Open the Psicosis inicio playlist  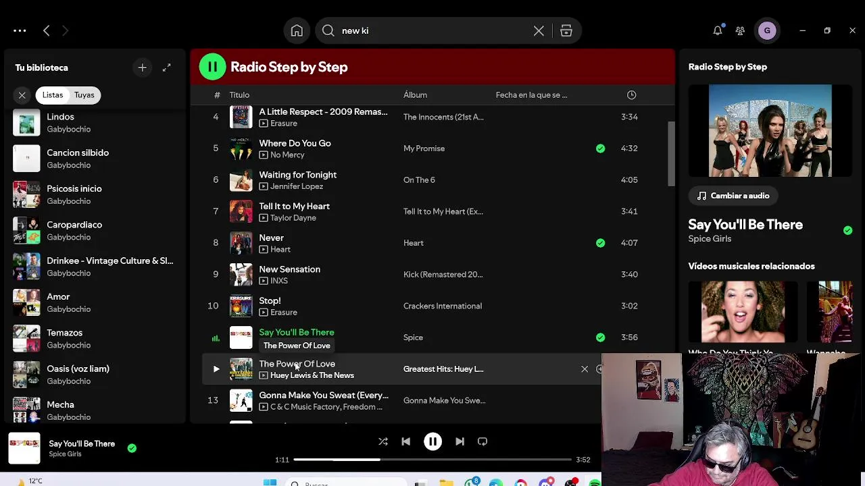pyautogui.click(x=95, y=194)
